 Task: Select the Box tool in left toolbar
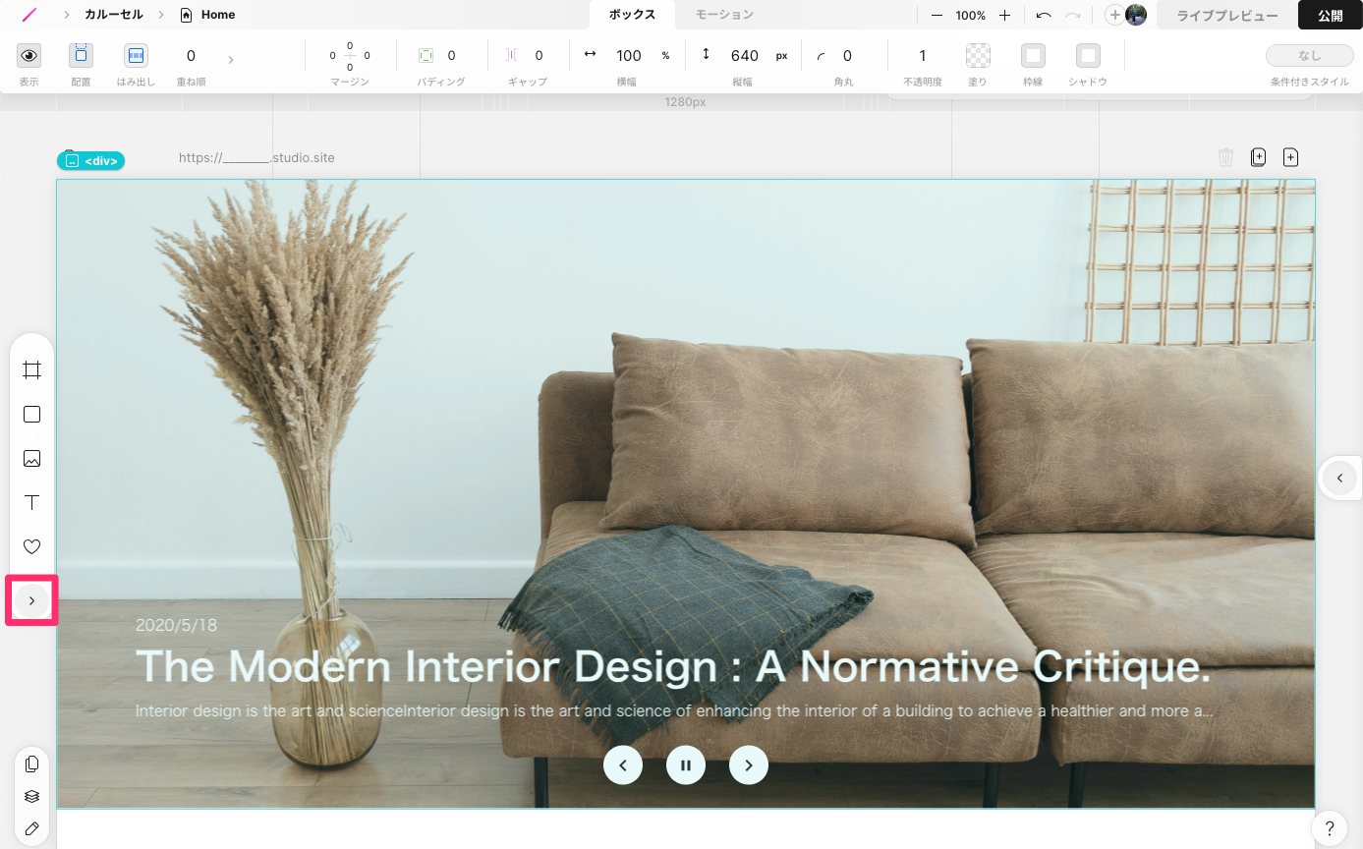[31, 415]
